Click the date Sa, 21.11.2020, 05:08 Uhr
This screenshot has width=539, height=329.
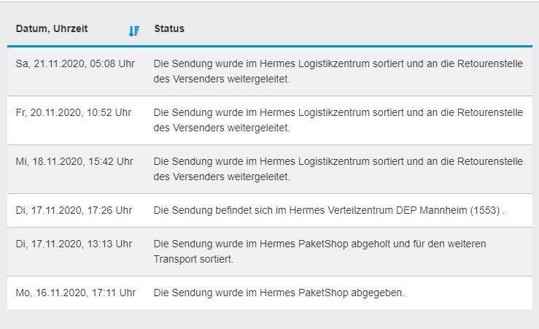point(75,63)
